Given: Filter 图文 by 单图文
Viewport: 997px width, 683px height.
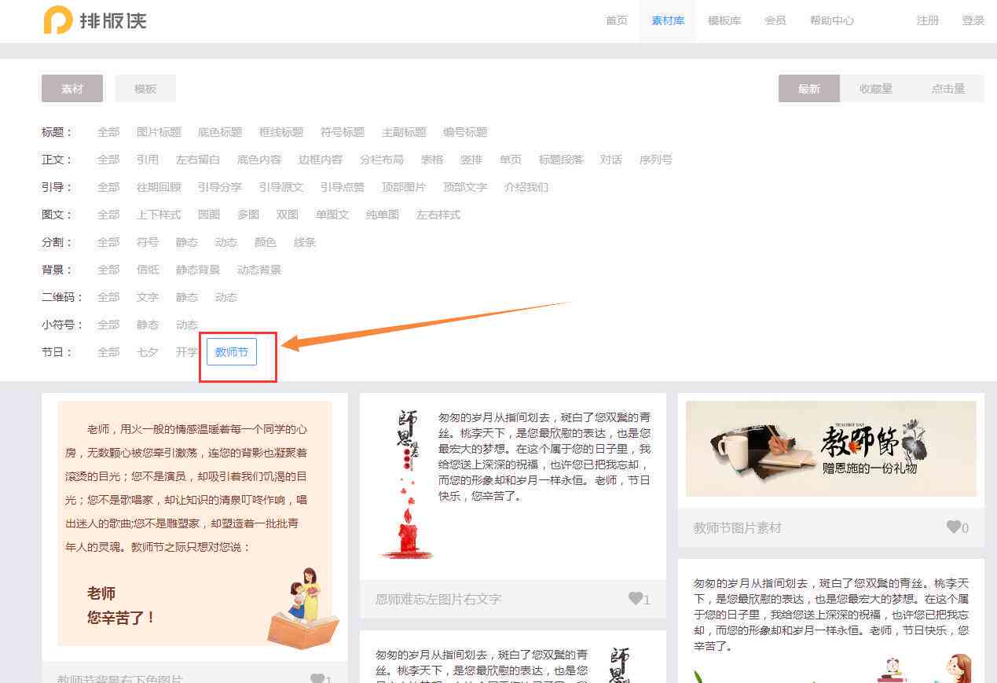Looking at the screenshot, I should tap(332, 215).
